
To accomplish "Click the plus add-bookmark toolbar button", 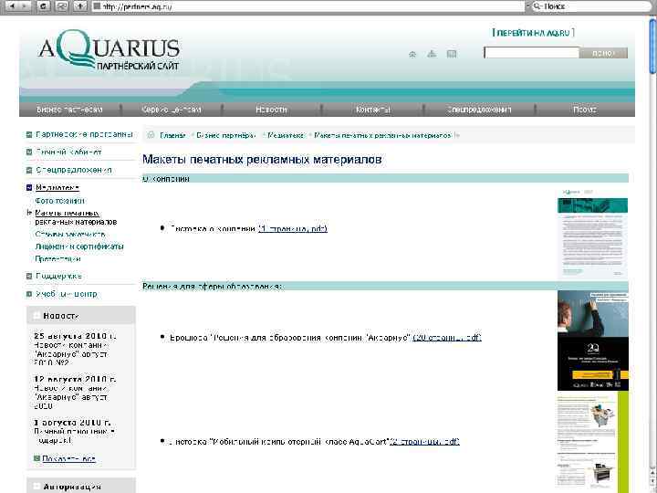I will 80,5.
